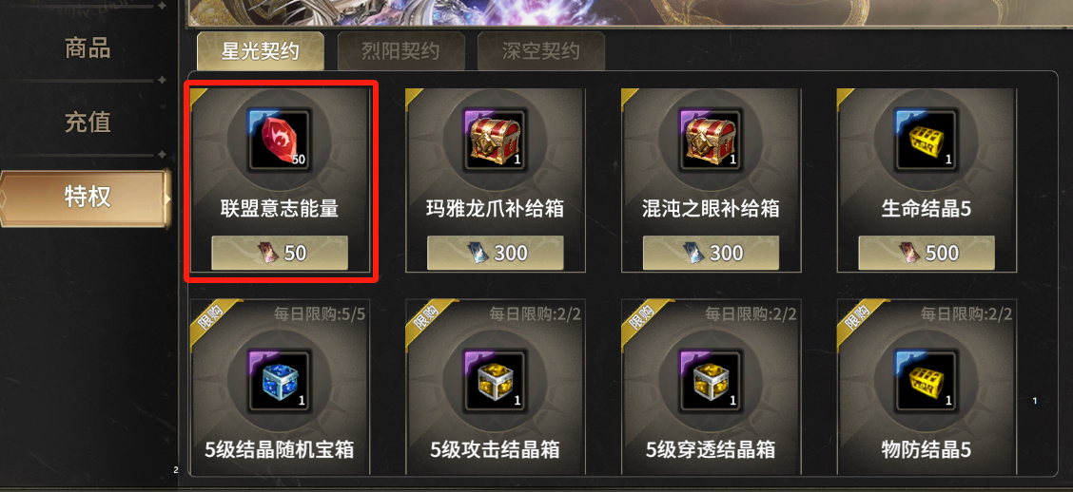Click the 每日限购:5/5 limit label
1073x492 pixels.
pos(320,314)
